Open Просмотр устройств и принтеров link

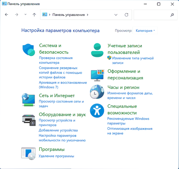(x=57, y=123)
